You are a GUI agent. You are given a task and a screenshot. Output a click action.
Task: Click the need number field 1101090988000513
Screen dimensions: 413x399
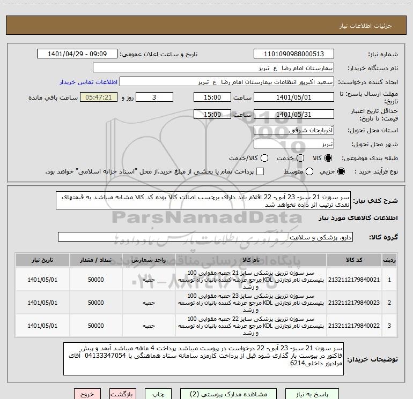click(x=294, y=54)
